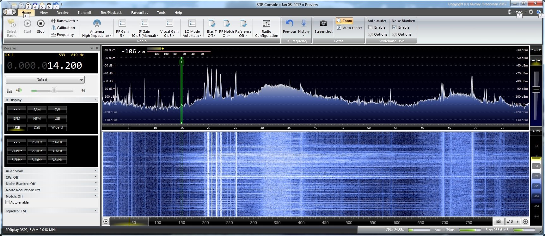Toggle the Notch Auto enable checkbox
This screenshot has width=545, height=236.
pos(8,202)
